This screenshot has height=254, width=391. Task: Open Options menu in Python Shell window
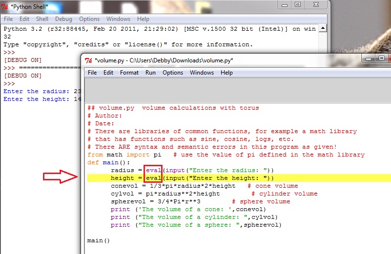(89, 19)
